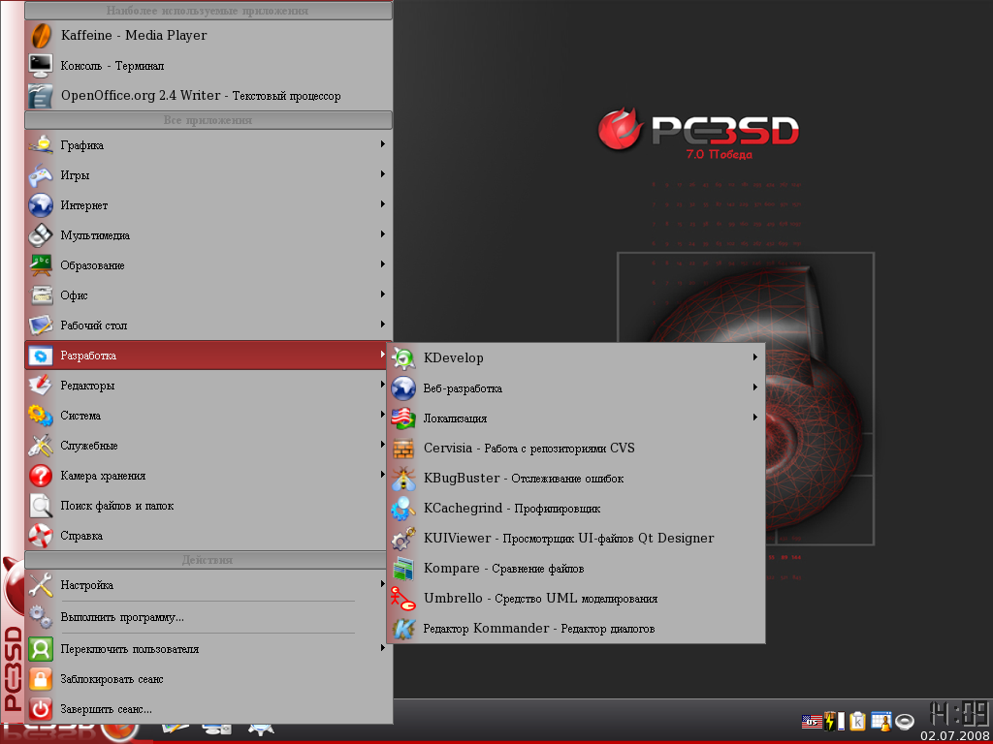Open the Klipper clipboard tray icon
Image resolution: width=993 pixels, height=744 pixels.
point(857,721)
